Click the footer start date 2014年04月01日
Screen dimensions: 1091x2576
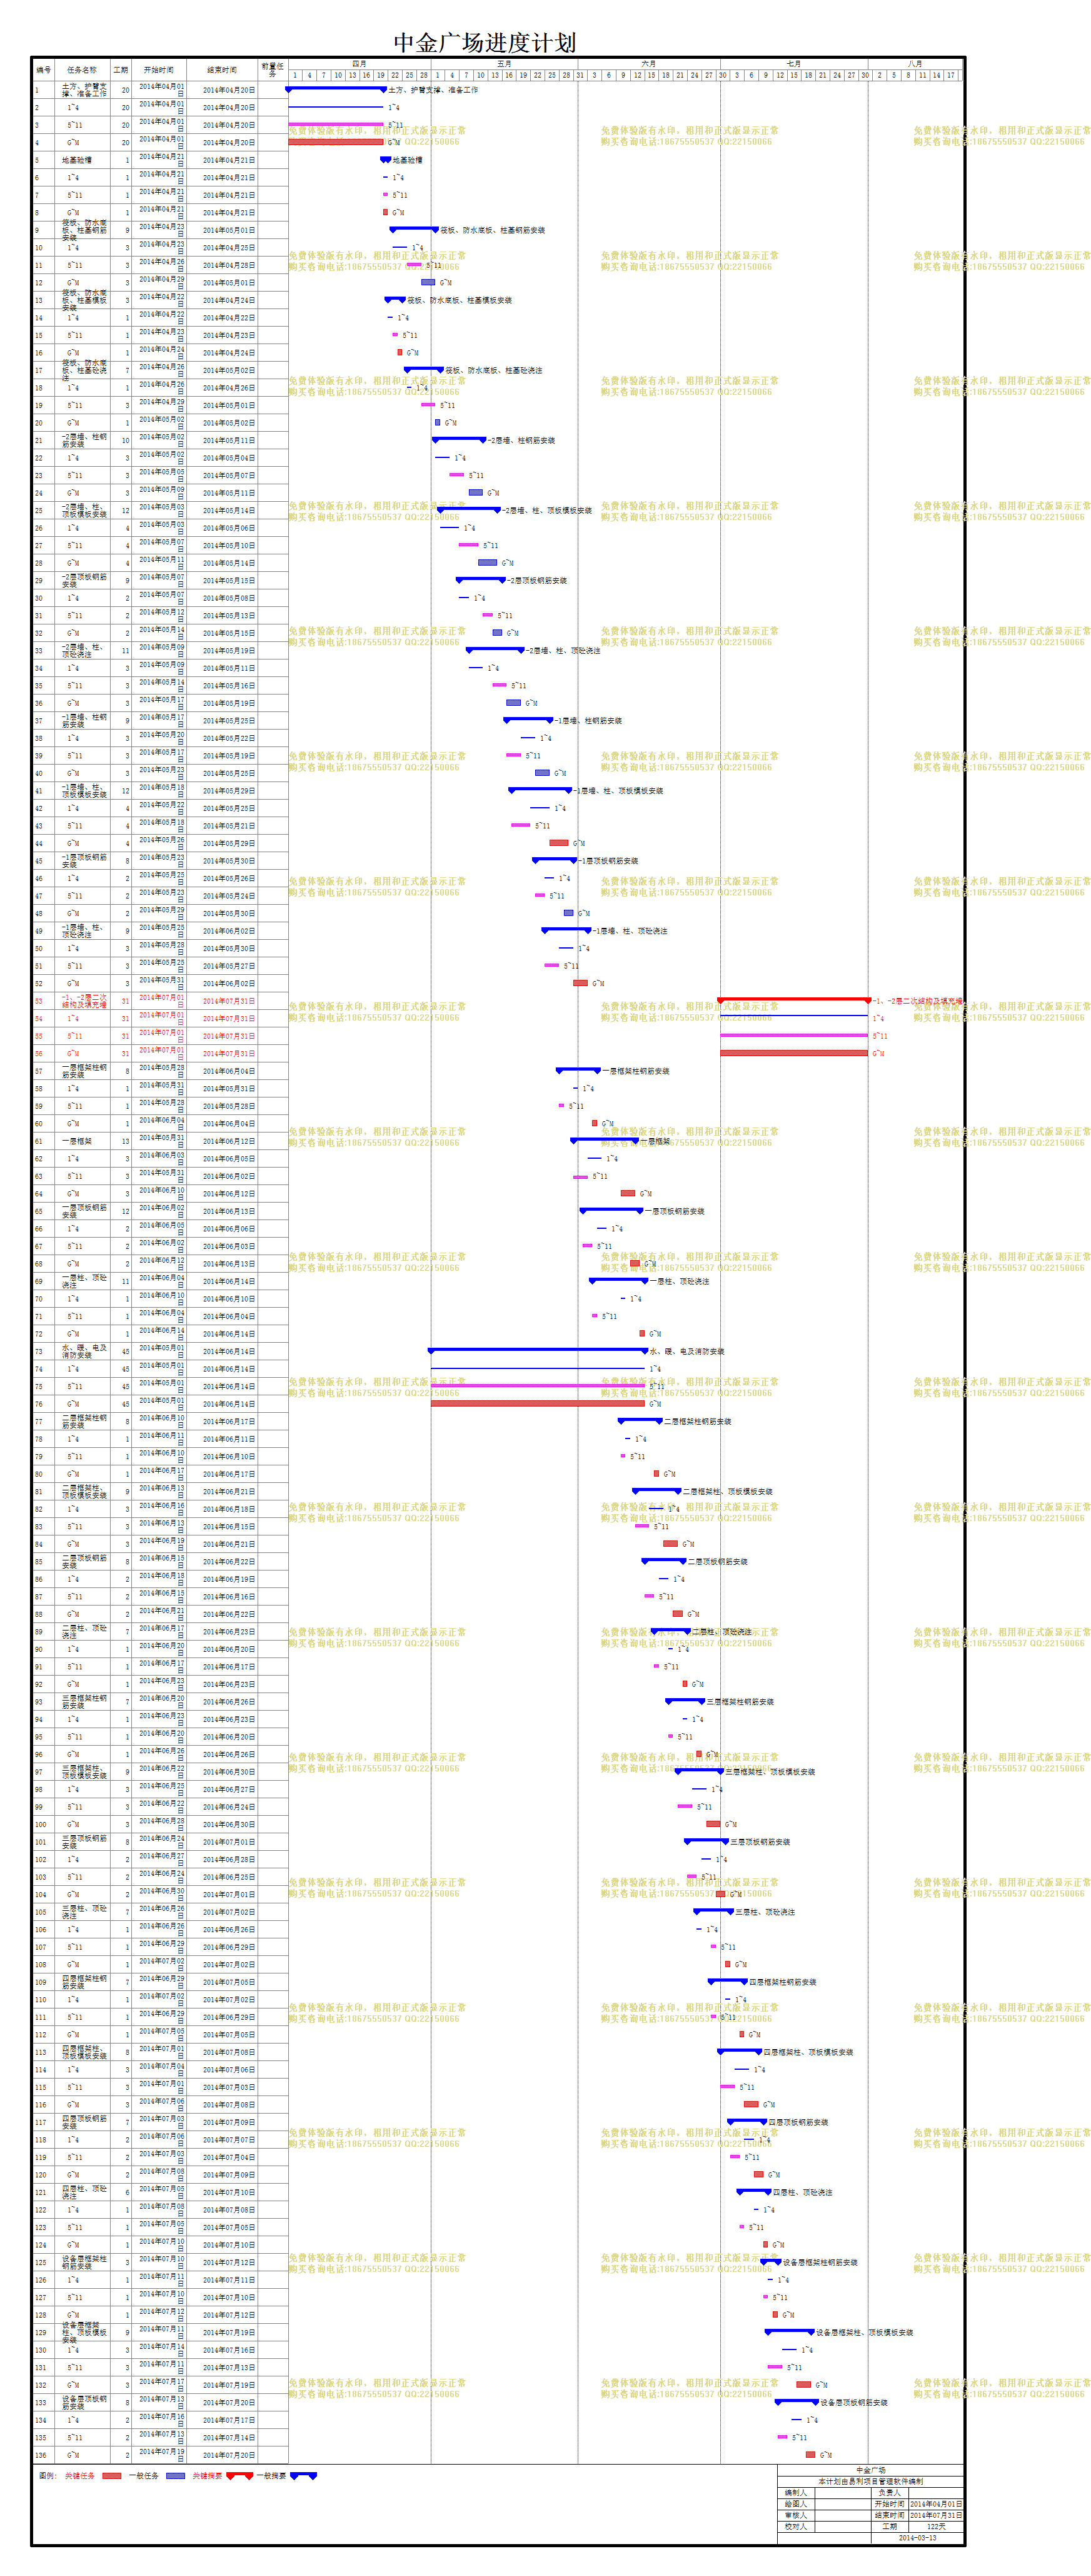(936, 2504)
